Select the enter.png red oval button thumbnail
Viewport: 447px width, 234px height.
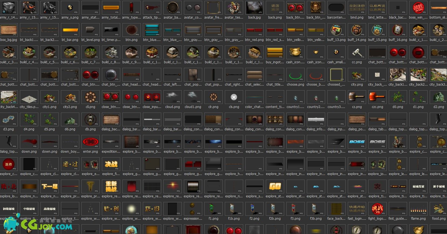click(91, 142)
